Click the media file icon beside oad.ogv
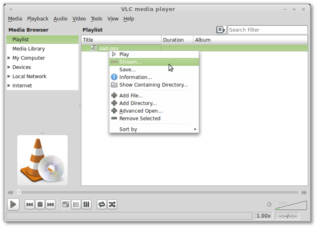This screenshot has width=317, height=228. (94, 48)
